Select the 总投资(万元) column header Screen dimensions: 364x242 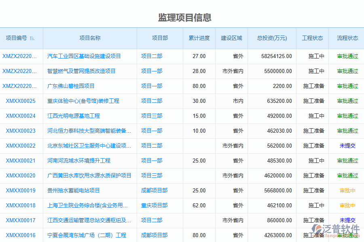(272, 38)
